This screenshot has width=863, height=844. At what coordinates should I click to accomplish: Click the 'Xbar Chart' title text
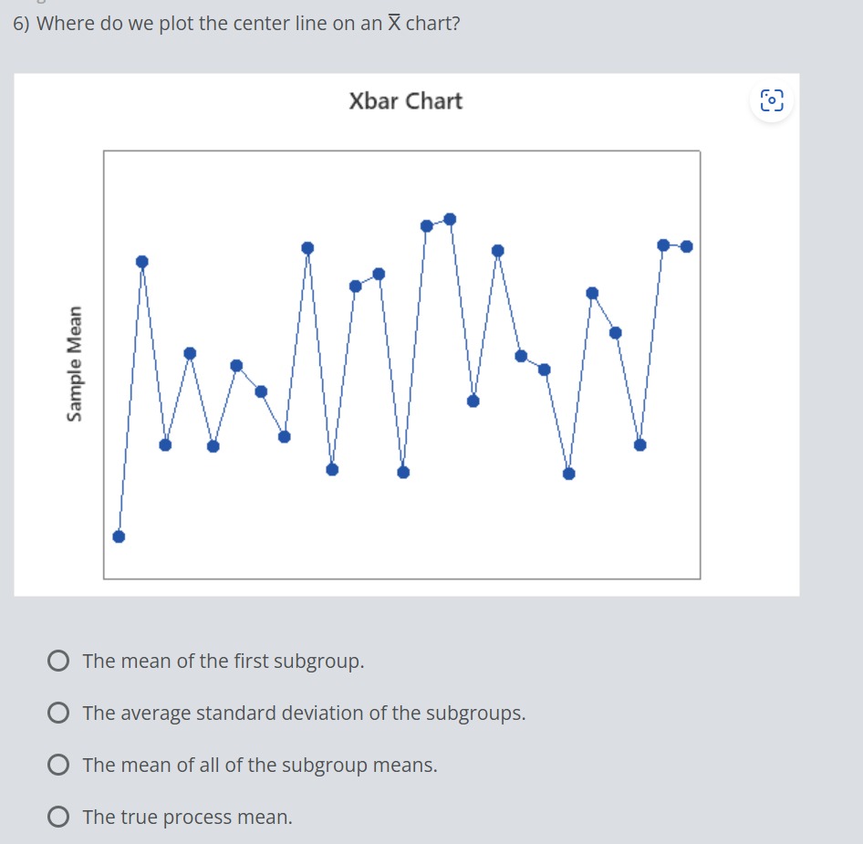(407, 101)
